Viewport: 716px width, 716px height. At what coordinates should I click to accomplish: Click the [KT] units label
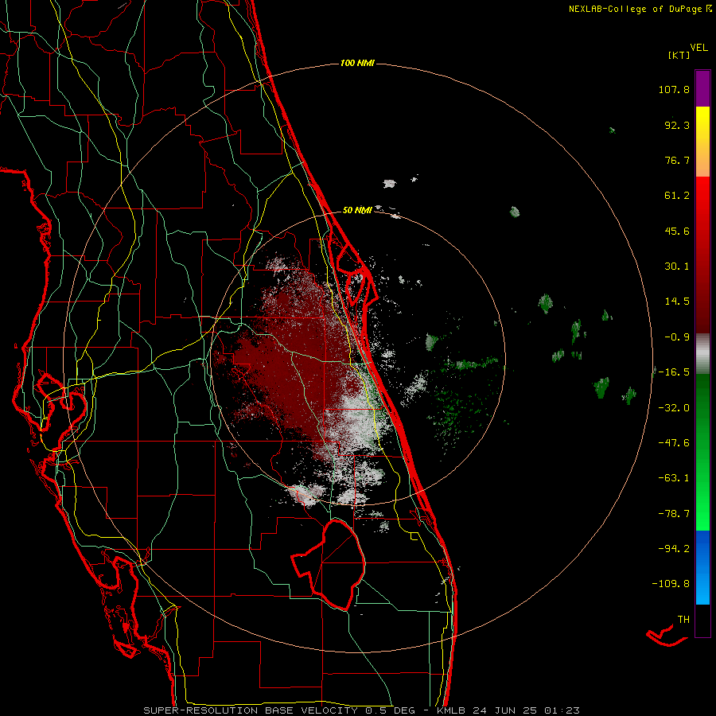[x=679, y=56]
